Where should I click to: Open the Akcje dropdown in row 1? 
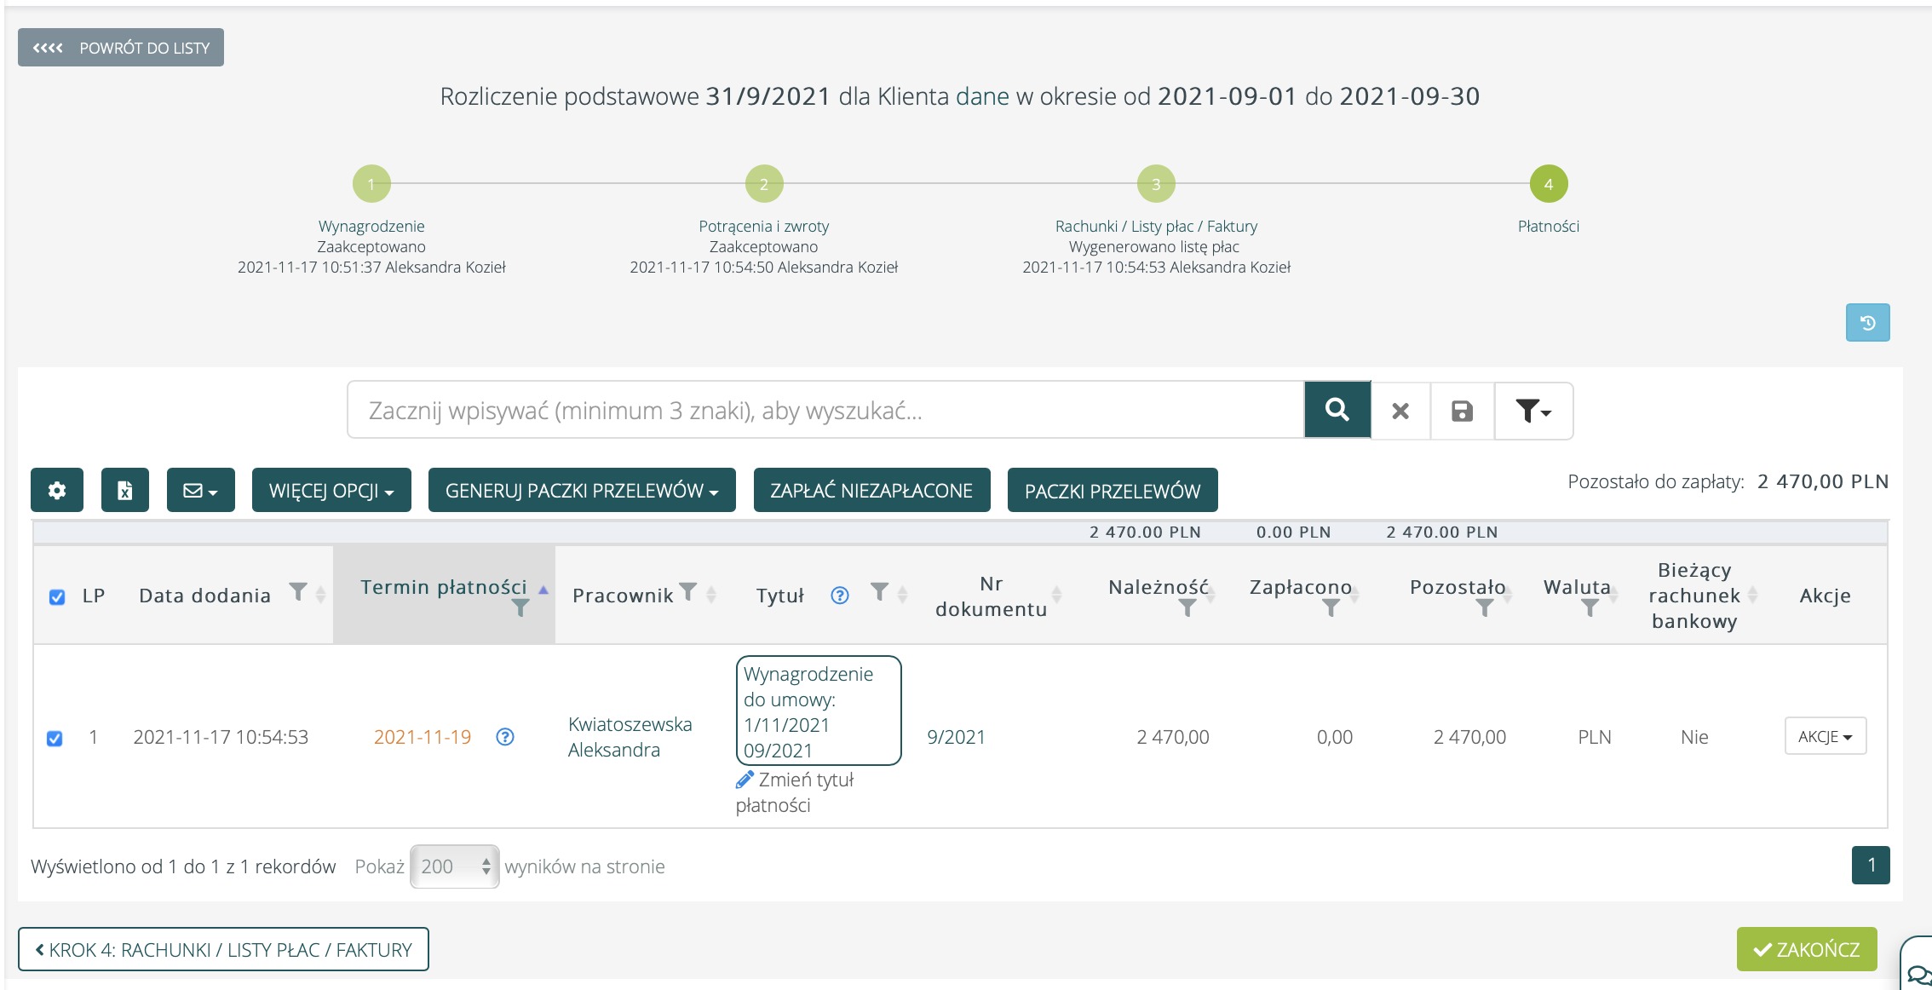coord(1825,737)
